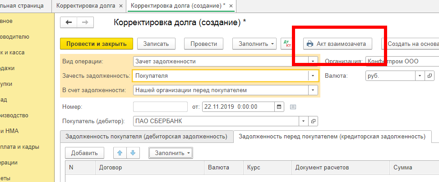The image size is (439, 182).
Task: Click the forward navigation arrow
Action: click(84, 22)
